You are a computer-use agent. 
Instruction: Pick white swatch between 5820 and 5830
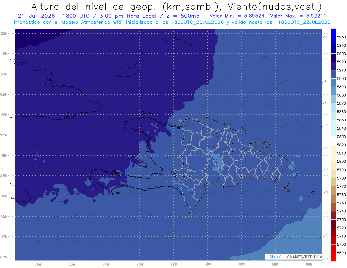coord(333,141)
